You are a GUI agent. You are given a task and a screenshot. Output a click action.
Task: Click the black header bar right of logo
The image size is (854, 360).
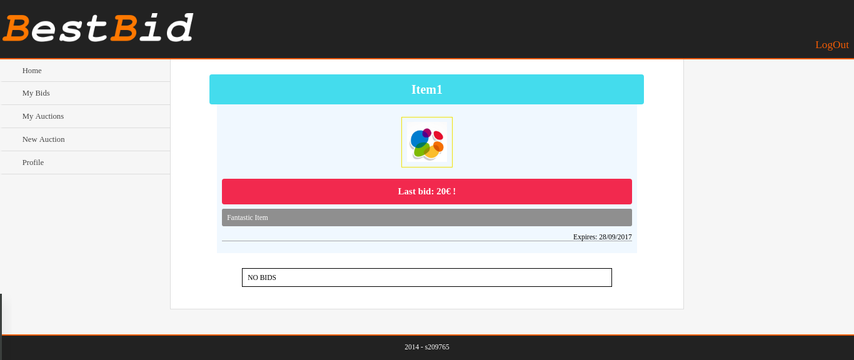point(500,29)
